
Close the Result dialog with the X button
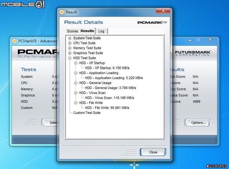pos(163,11)
